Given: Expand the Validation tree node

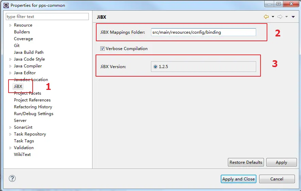Looking at the screenshot, I should [10, 148].
